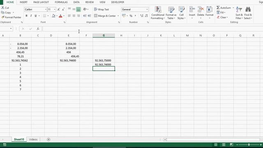Viewport: 263px width, 148px height.
Task: Select the Sheet10 sheet tab
Action: pos(19,139)
